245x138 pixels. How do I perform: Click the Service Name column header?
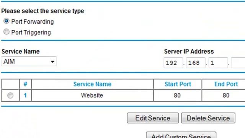tap(92, 84)
